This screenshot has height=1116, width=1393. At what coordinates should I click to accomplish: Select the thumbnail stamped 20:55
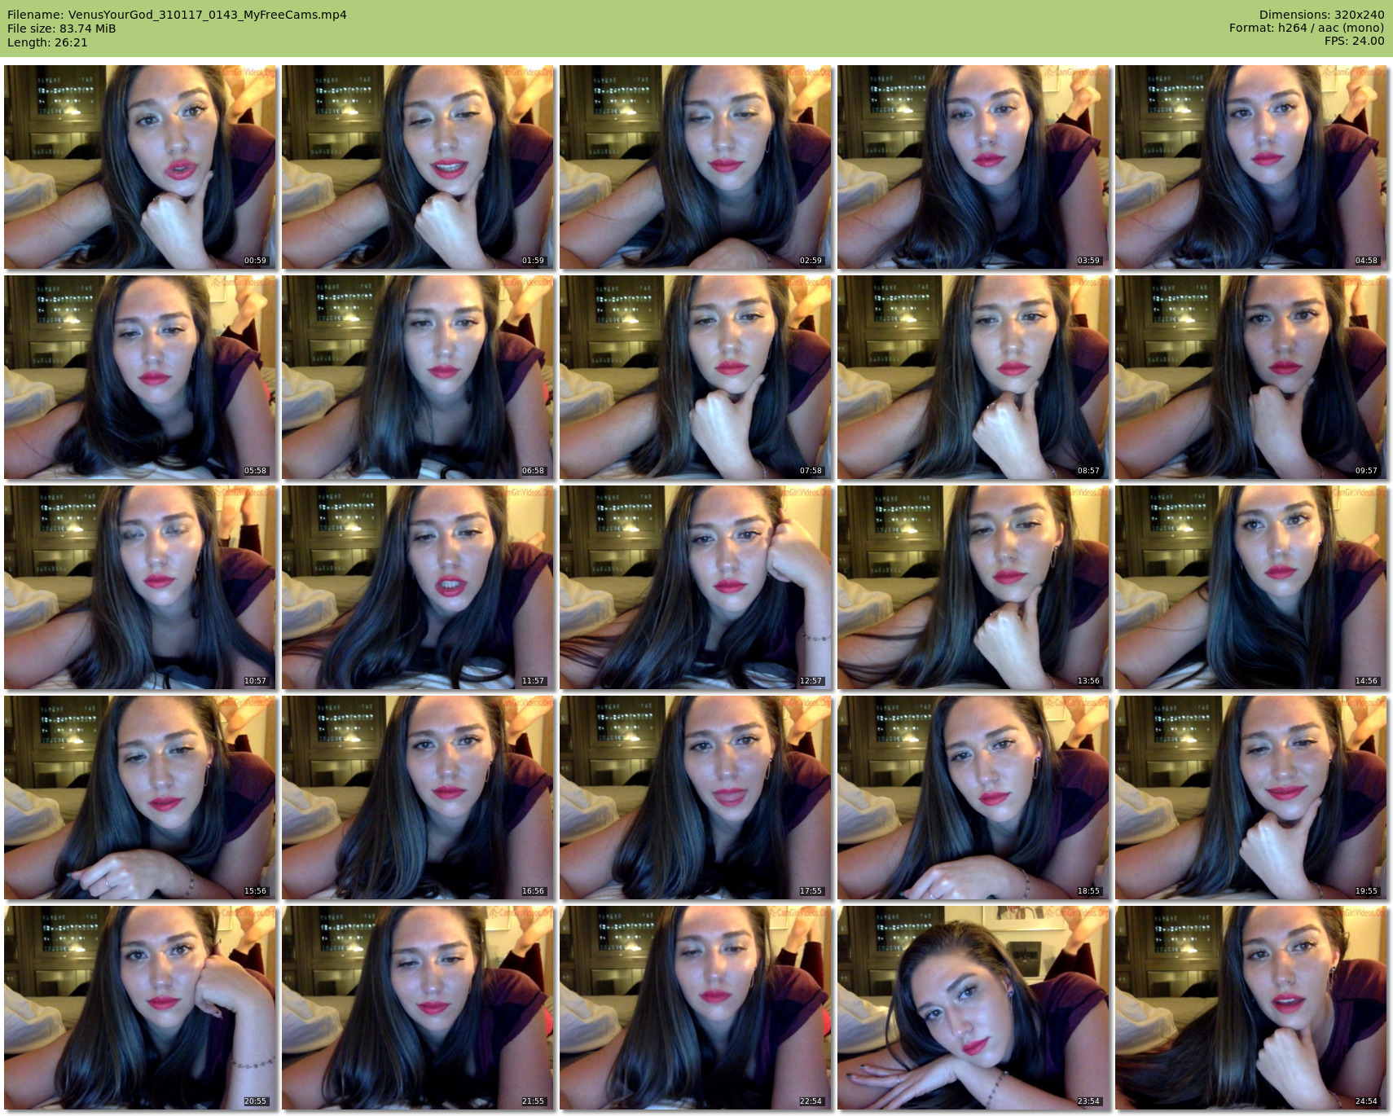tap(140, 1008)
